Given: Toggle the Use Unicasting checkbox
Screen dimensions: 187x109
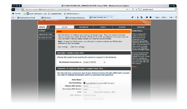Looking at the screenshot, I should (x=84, y=83).
